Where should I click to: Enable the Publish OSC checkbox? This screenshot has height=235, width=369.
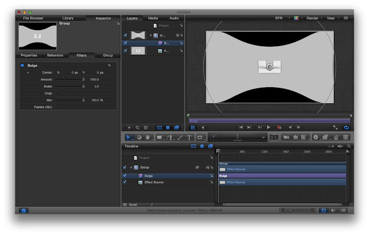click(57, 107)
